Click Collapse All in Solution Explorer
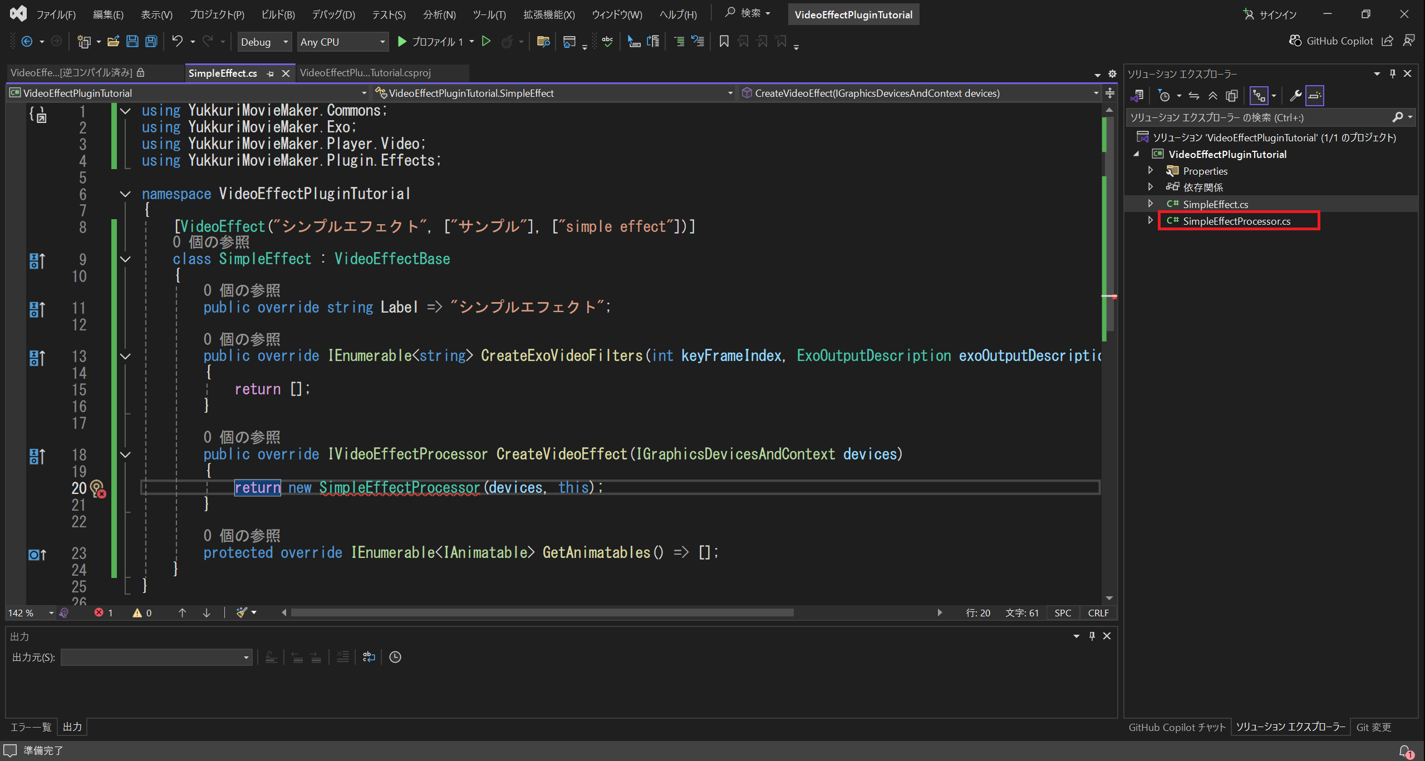 [x=1212, y=96]
